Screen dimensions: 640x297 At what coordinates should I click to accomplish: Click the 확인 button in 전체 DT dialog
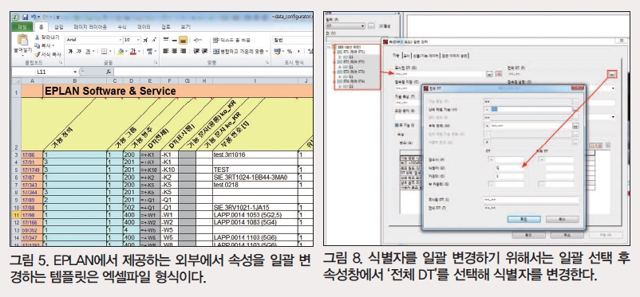click(524, 219)
